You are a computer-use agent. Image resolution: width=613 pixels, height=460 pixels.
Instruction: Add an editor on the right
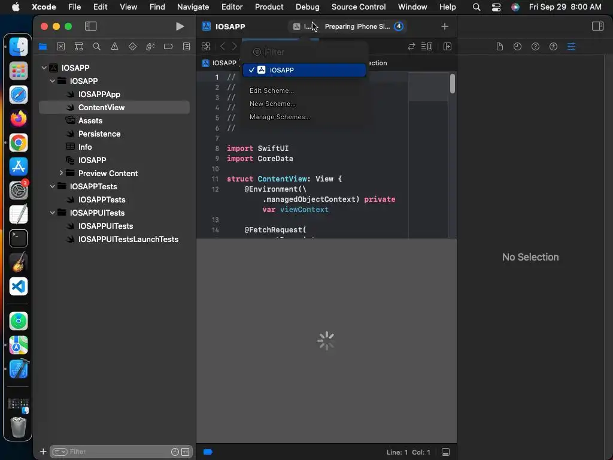point(448,47)
